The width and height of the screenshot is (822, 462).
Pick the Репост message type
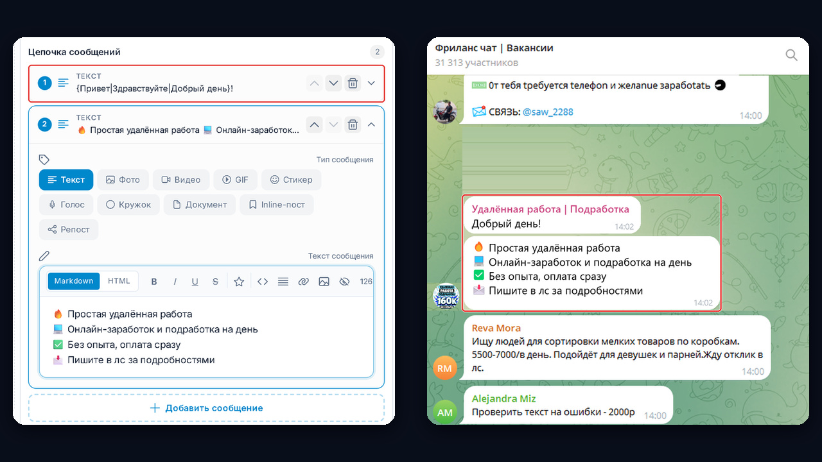69,230
